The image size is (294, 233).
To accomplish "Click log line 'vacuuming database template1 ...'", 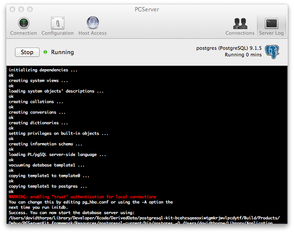I will (x=47, y=165).
